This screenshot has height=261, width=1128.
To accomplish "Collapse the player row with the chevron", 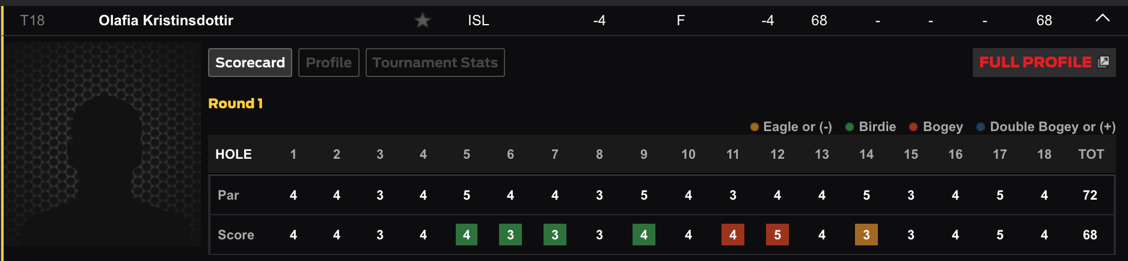I will click(x=1102, y=19).
